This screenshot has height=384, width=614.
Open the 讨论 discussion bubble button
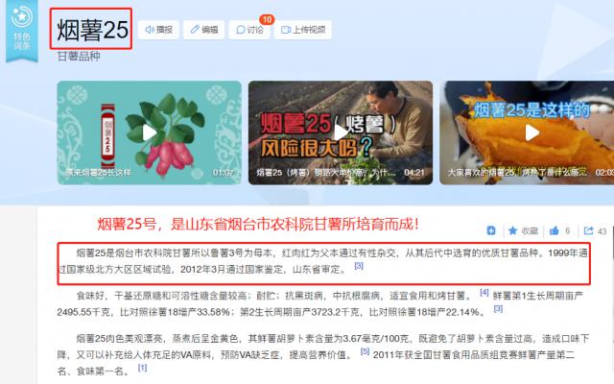tap(249, 30)
